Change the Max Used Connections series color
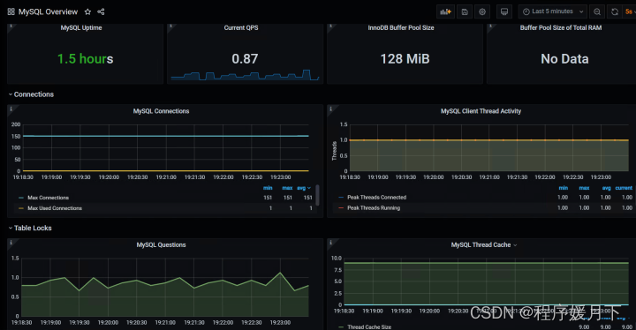Screen dimensions: 636x330 (x=21, y=208)
